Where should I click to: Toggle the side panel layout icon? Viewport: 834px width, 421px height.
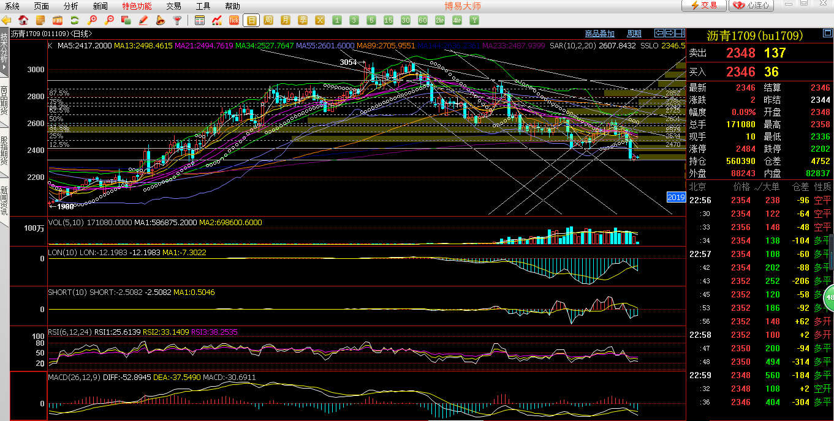click(680, 33)
